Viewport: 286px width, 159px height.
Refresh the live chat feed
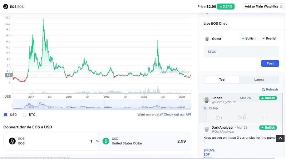click(270, 89)
